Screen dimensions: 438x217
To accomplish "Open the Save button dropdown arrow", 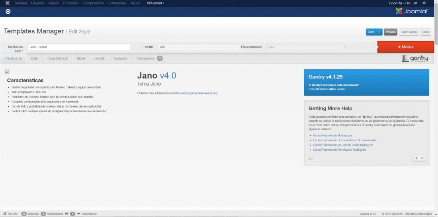I will (x=379, y=32).
